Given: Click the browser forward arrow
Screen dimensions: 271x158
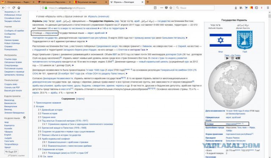Looking at the screenshot, I should click(x=8, y=8).
